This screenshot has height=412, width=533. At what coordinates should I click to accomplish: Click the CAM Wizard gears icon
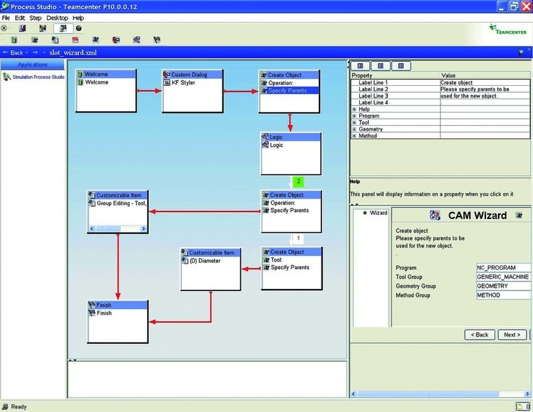[435, 215]
